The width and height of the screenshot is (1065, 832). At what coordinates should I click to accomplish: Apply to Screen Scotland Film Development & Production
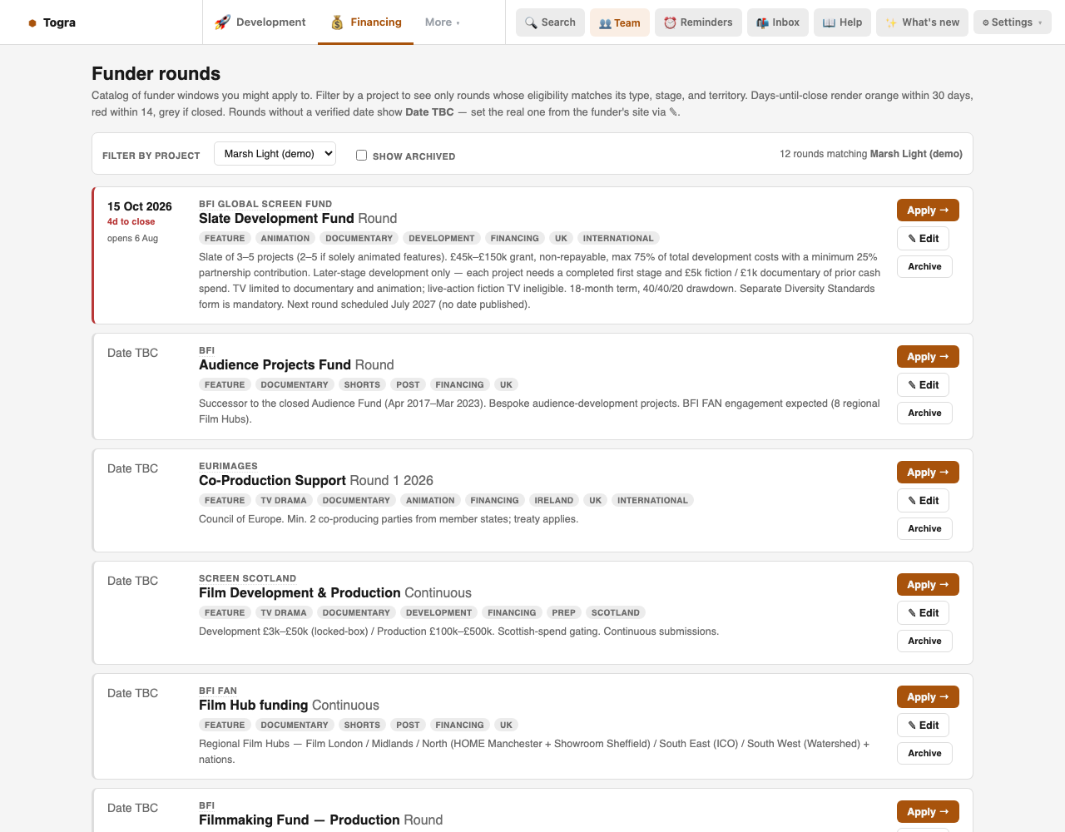pyautogui.click(x=928, y=585)
